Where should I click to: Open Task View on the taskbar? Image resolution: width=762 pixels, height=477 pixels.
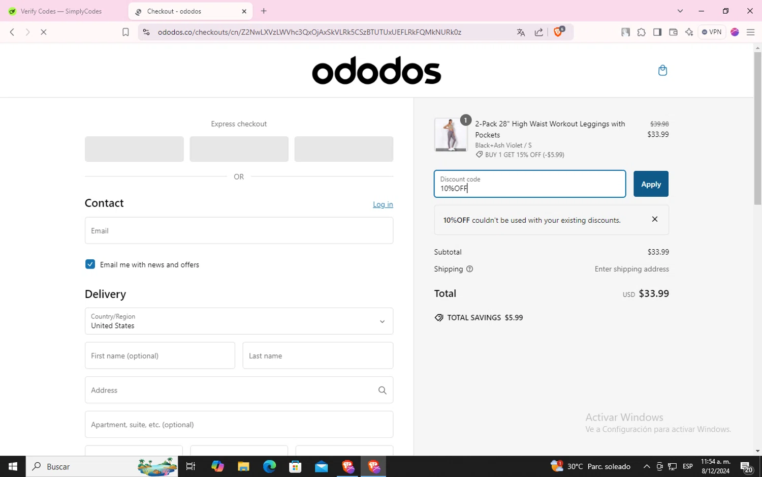point(191,466)
